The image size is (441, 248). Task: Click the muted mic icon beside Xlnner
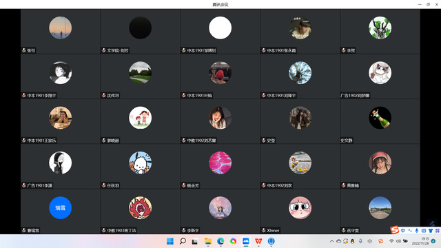[x=263, y=230]
